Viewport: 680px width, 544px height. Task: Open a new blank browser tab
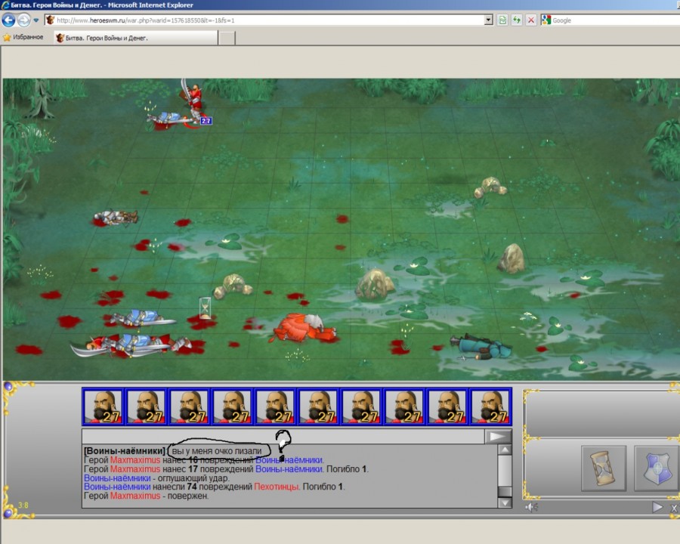tap(227, 39)
